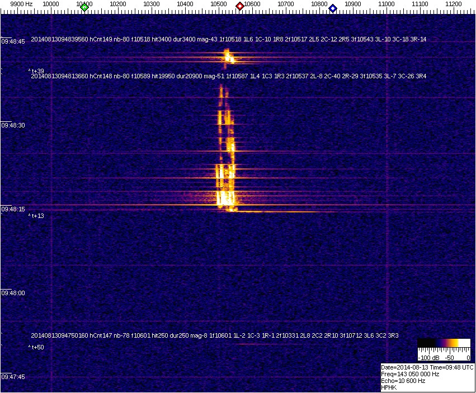Viewport: 476px width, 393px height.
Task: Click the 10000 Hz frequency axis label
Action: tap(51, 4)
